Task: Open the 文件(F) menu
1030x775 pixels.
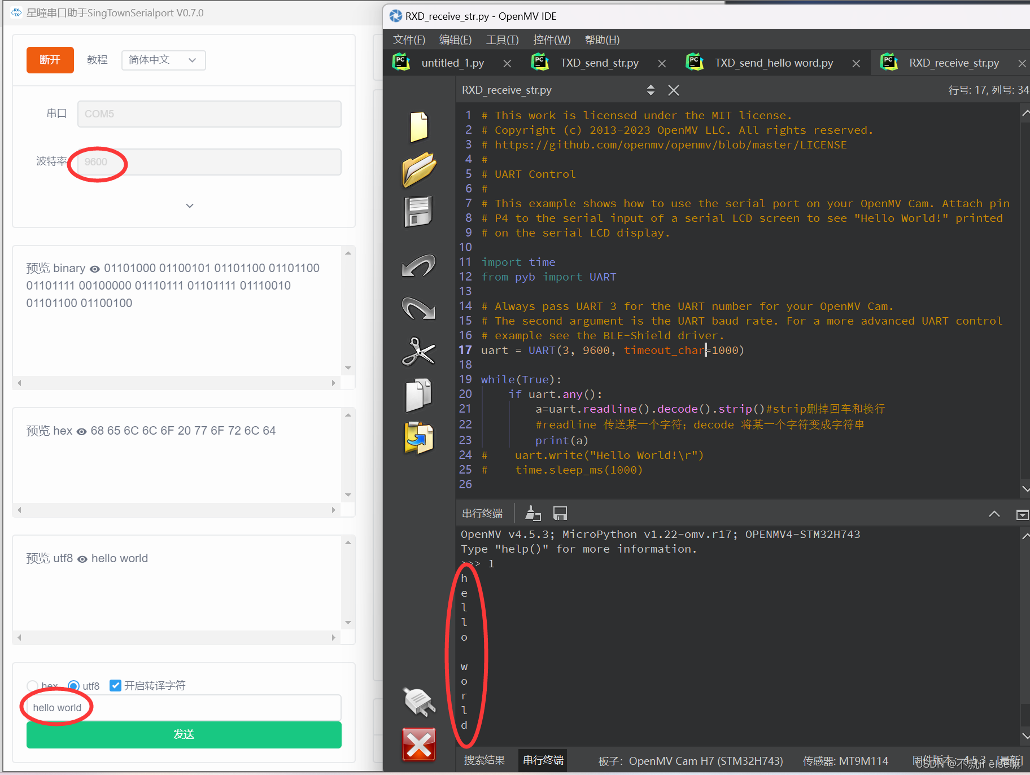Action: click(x=409, y=40)
